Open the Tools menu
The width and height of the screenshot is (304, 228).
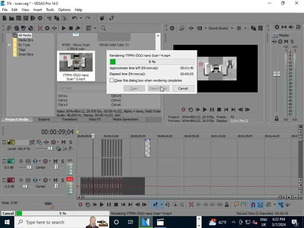[x=50, y=10]
